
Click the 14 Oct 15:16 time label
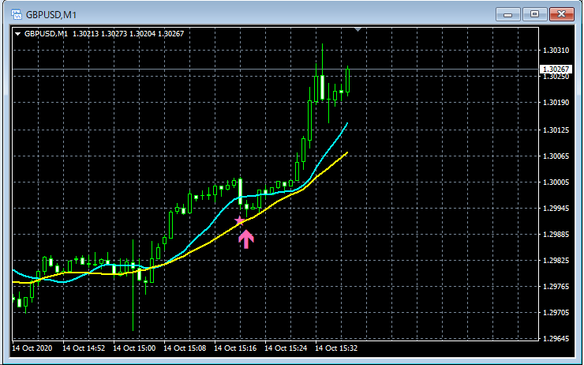[x=235, y=348]
